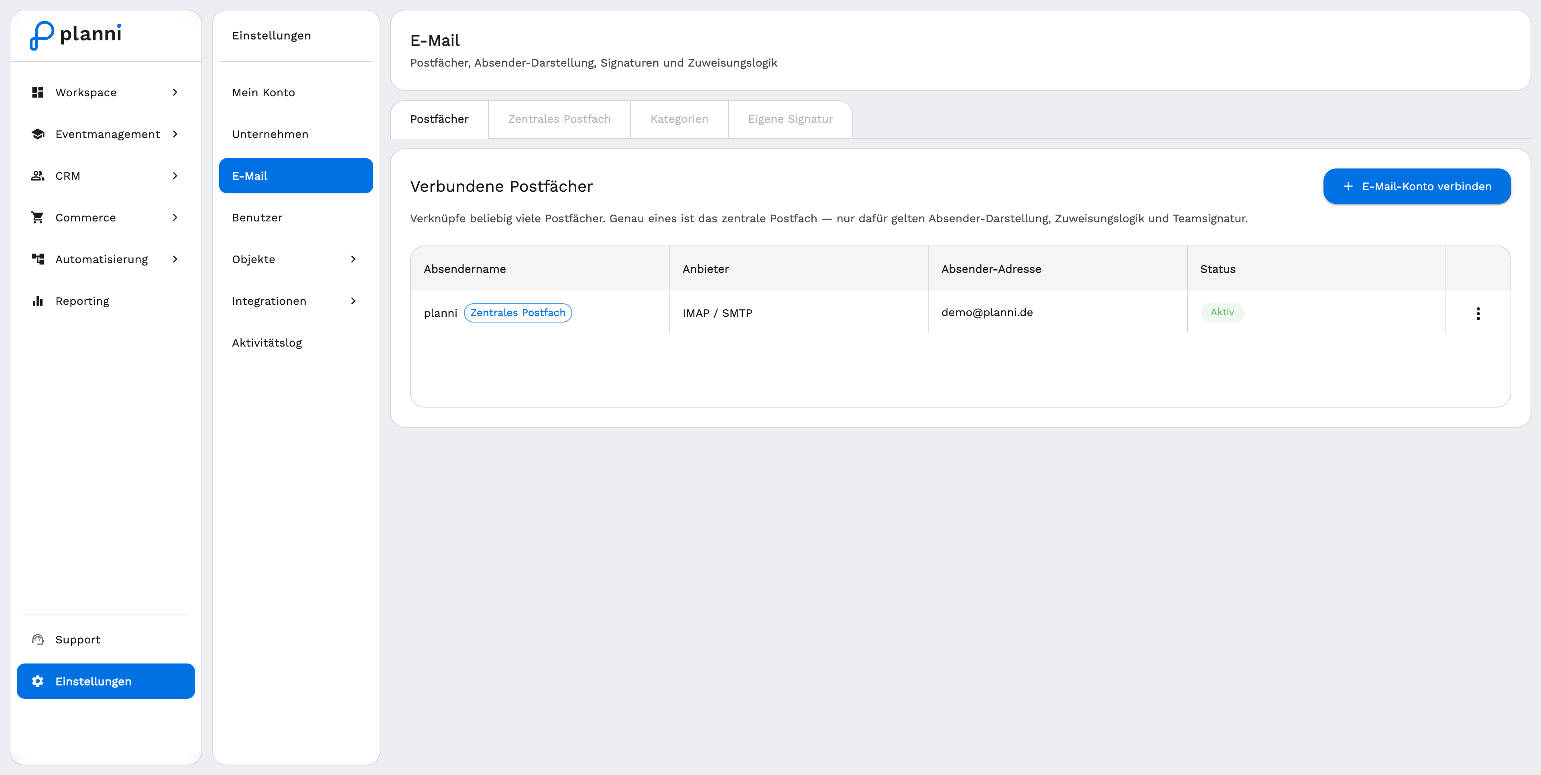Open CRM in the main sidebar
The width and height of the screenshot is (1541, 775).
106,176
